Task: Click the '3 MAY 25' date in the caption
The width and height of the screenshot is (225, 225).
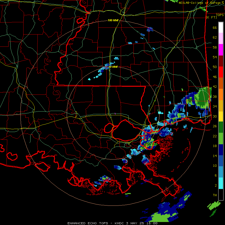Action: (x=135, y=223)
